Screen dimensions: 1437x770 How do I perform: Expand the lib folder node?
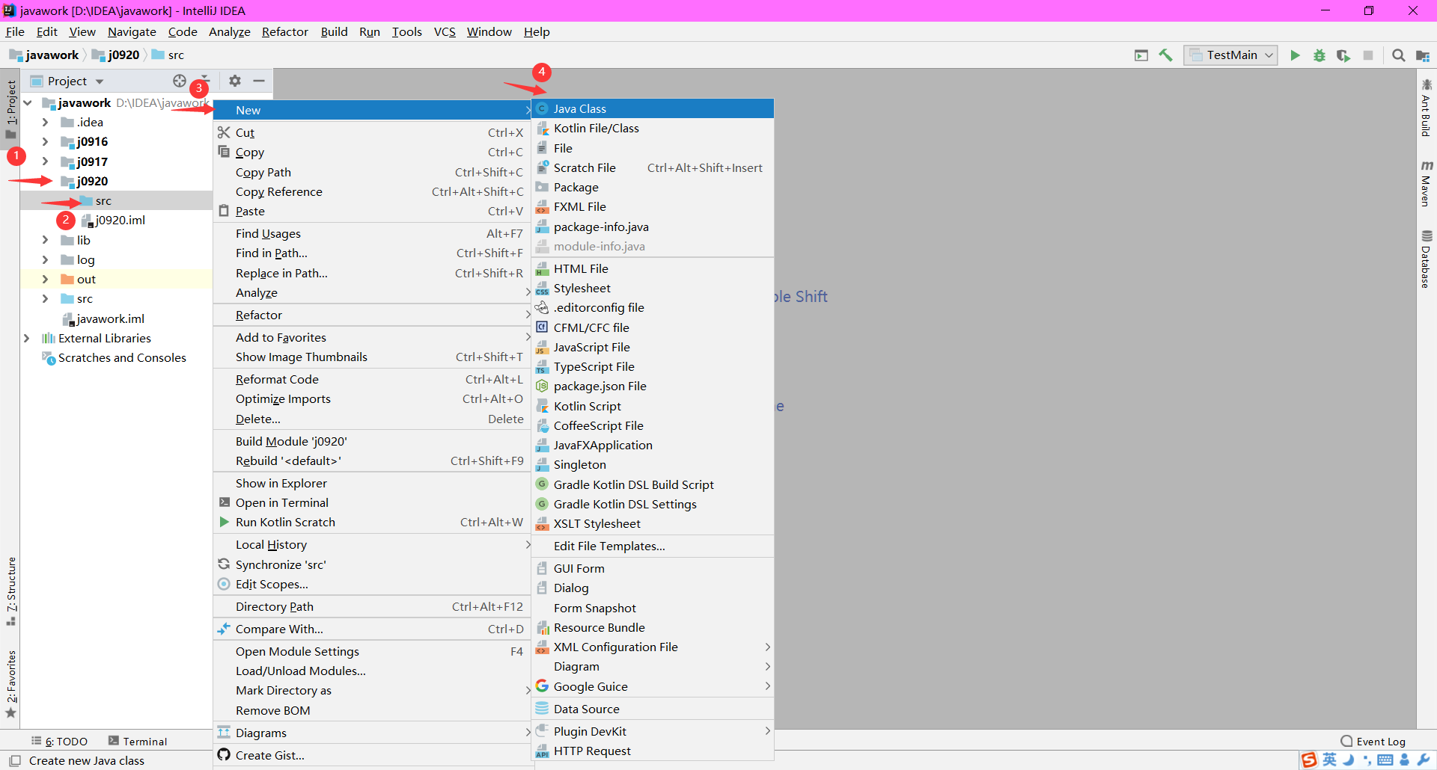pyautogui.click(x=45, y=240)
